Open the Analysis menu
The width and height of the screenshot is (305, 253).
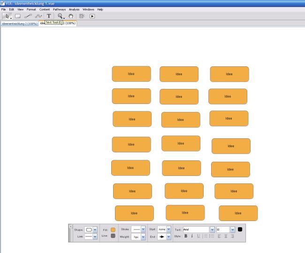coord(74,9)
